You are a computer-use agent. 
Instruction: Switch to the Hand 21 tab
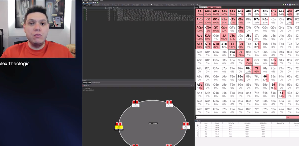tap(146, 5)
